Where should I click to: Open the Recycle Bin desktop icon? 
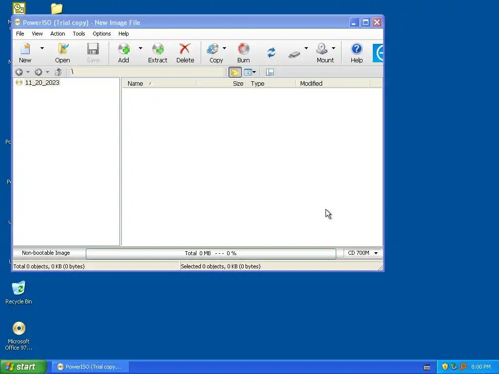pos(19,293)
